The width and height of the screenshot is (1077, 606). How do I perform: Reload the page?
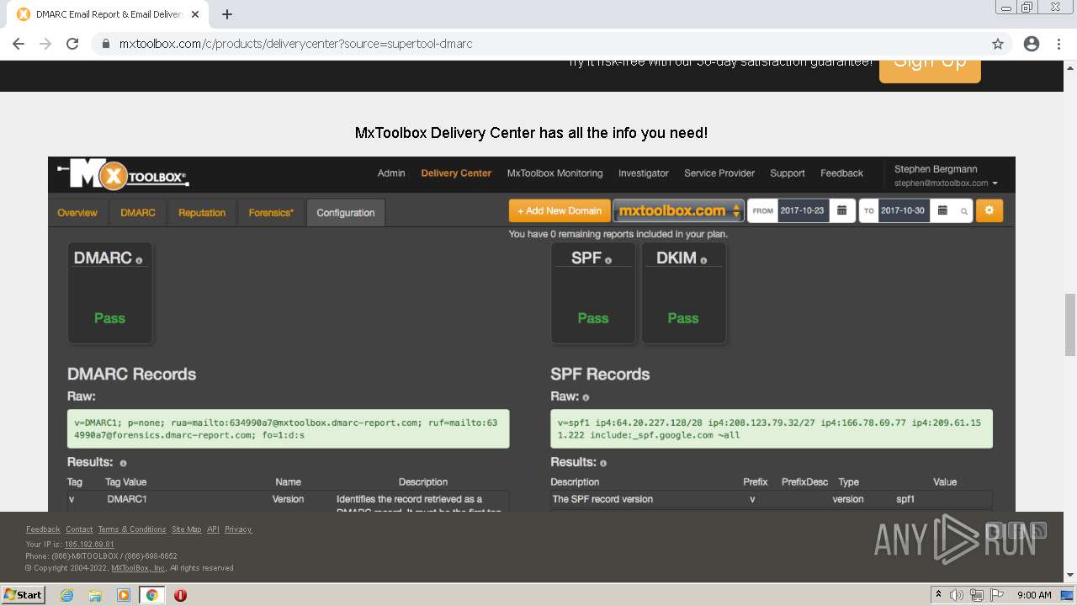tap(72, 44)
